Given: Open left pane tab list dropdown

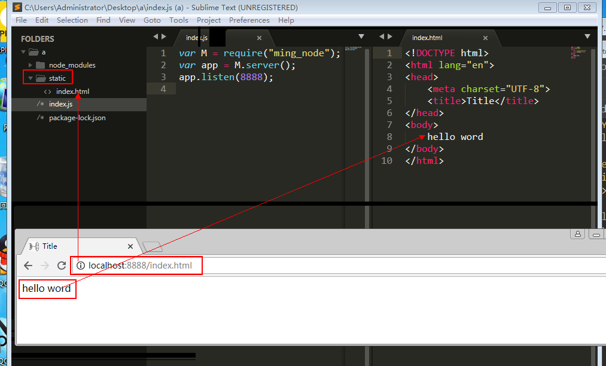Looking at the screenshot, I should pos(361,36).
